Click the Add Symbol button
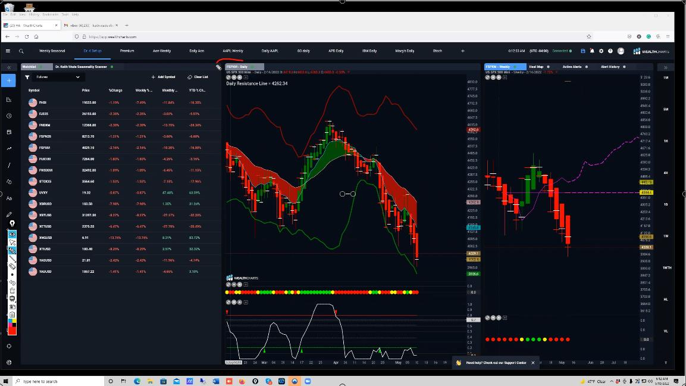Viewport: 686px width, 386px height. pyautogui.click(x=163, y=77)
